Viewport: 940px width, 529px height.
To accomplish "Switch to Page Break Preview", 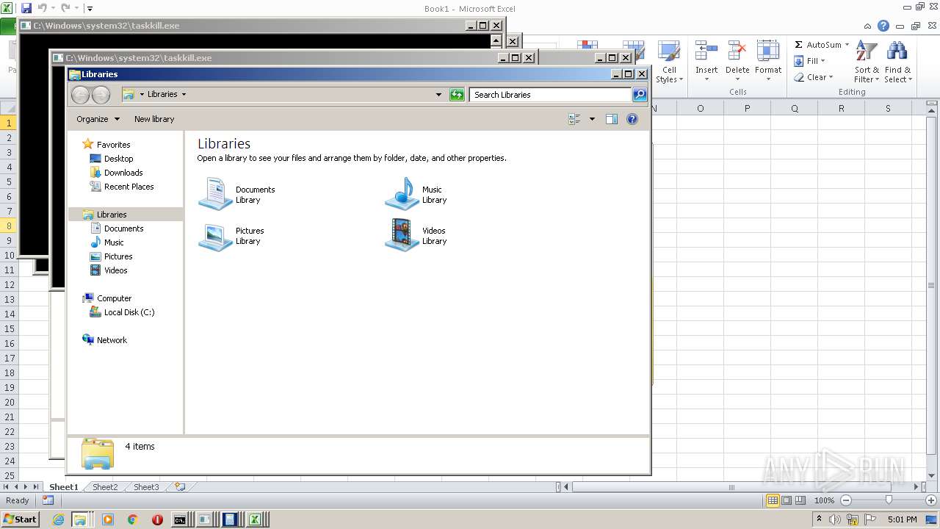I will pyautogui.click(x=801, y=500).
